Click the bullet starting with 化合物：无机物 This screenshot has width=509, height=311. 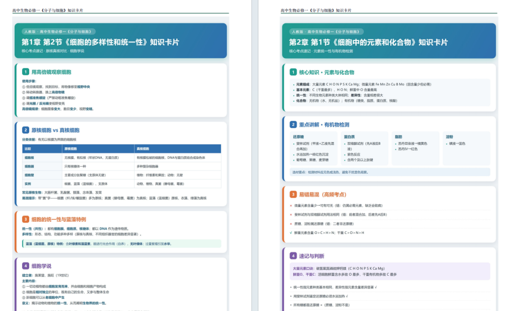pyautogui.click(x=346, y=101)
